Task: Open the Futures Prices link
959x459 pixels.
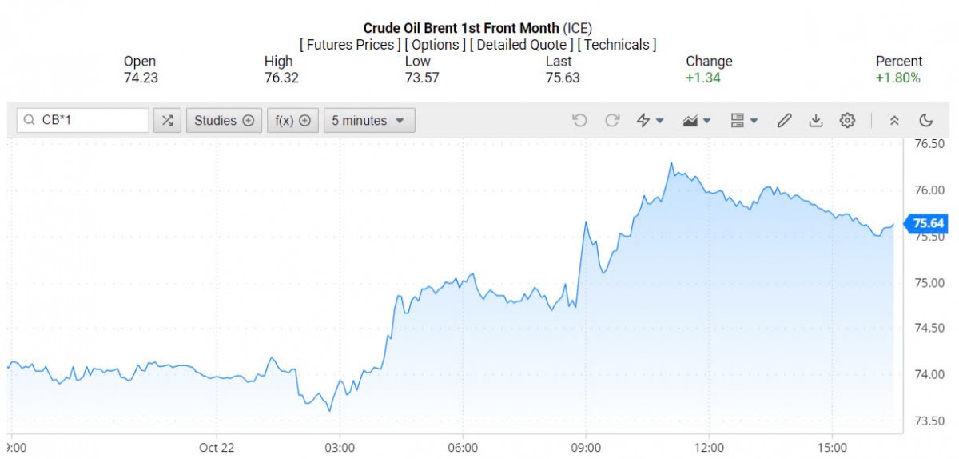Action: (350, 45)
